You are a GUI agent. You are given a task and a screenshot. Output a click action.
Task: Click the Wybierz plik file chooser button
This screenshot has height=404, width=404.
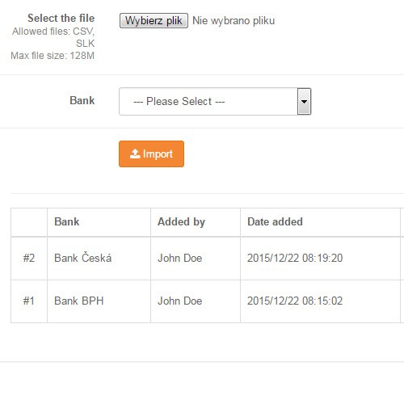154,20
